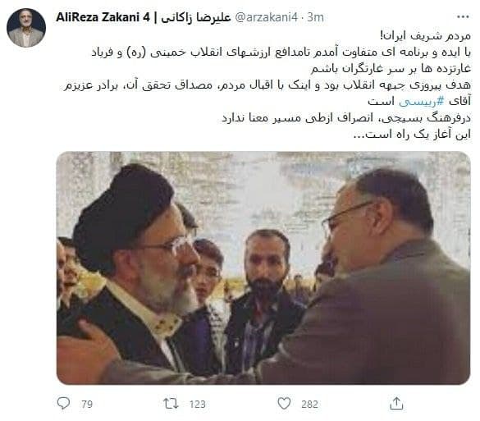Click the closing line این آغاز یک راه است
Image resolution: width=480 pixels, height=421 pixels.
412,135
